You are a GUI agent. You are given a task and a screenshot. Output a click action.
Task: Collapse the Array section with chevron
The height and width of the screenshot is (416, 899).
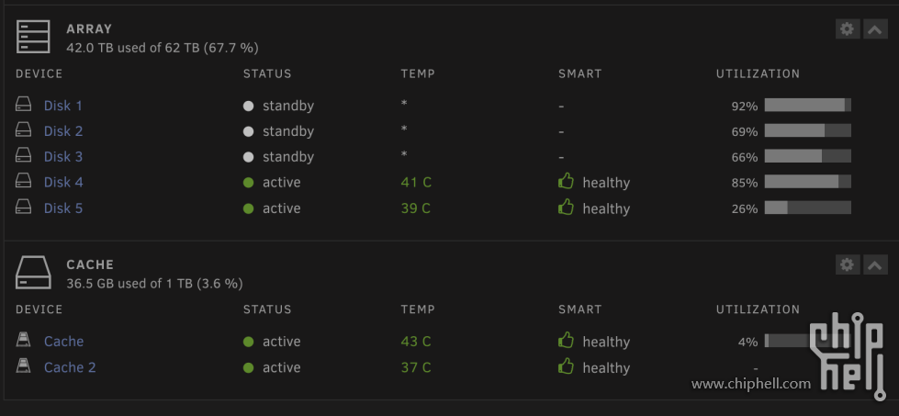(x=875, y=28)
